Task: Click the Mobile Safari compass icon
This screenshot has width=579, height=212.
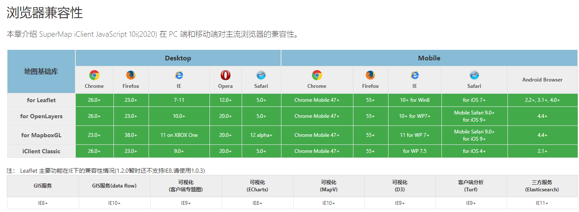Action: point(474,75)
